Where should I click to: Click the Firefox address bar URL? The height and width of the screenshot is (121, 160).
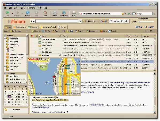(x=100, y=14)
